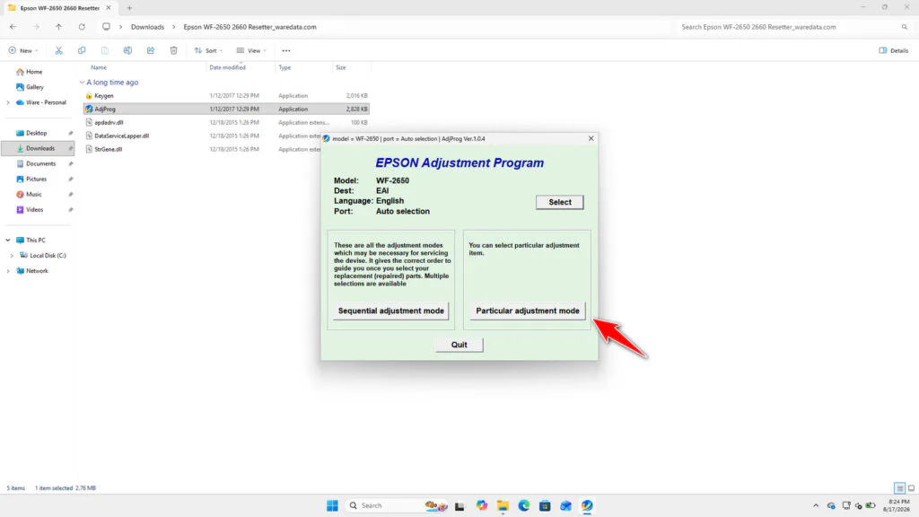The width and height of the screenshot is (919, 517).
Task: Add a new File Explorer tab
Action: point(129,8)
